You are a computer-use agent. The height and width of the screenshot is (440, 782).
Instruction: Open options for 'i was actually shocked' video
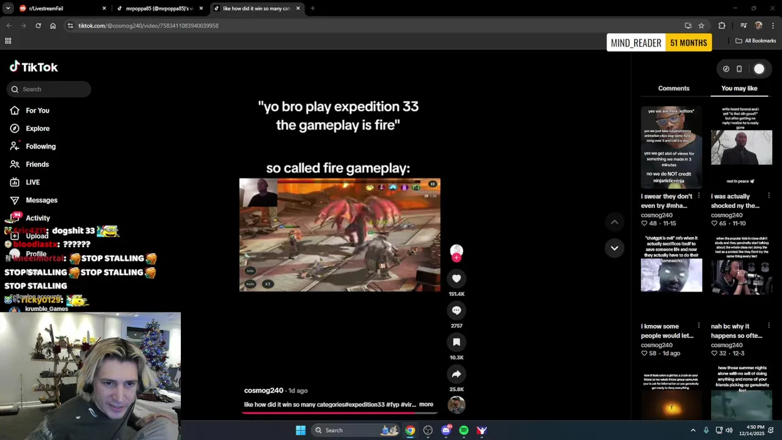pyautogui.click(x=769, y=196)
